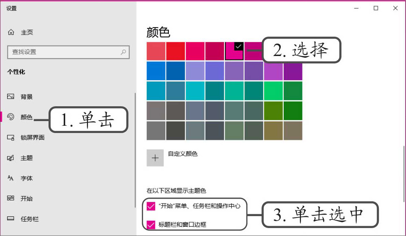Toggle the title bars and window borders checkbox
The image size is (406, 236).
click(x=151, y=225)
